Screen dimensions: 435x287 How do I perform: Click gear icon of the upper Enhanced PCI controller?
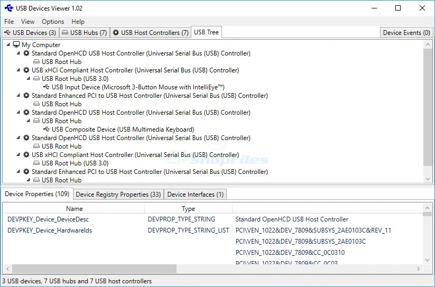[26, 95]
